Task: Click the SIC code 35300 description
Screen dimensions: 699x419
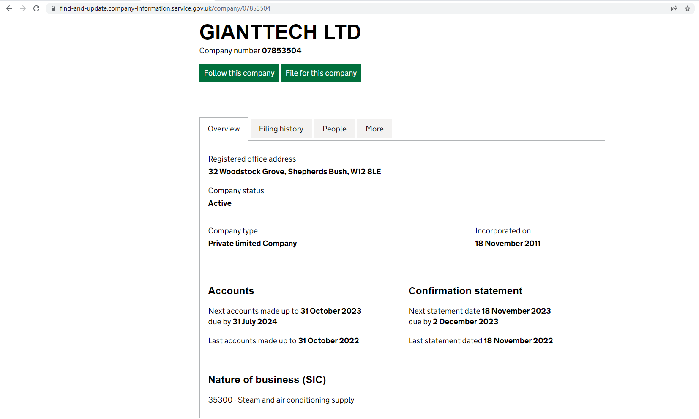Action: pos(281,400)
